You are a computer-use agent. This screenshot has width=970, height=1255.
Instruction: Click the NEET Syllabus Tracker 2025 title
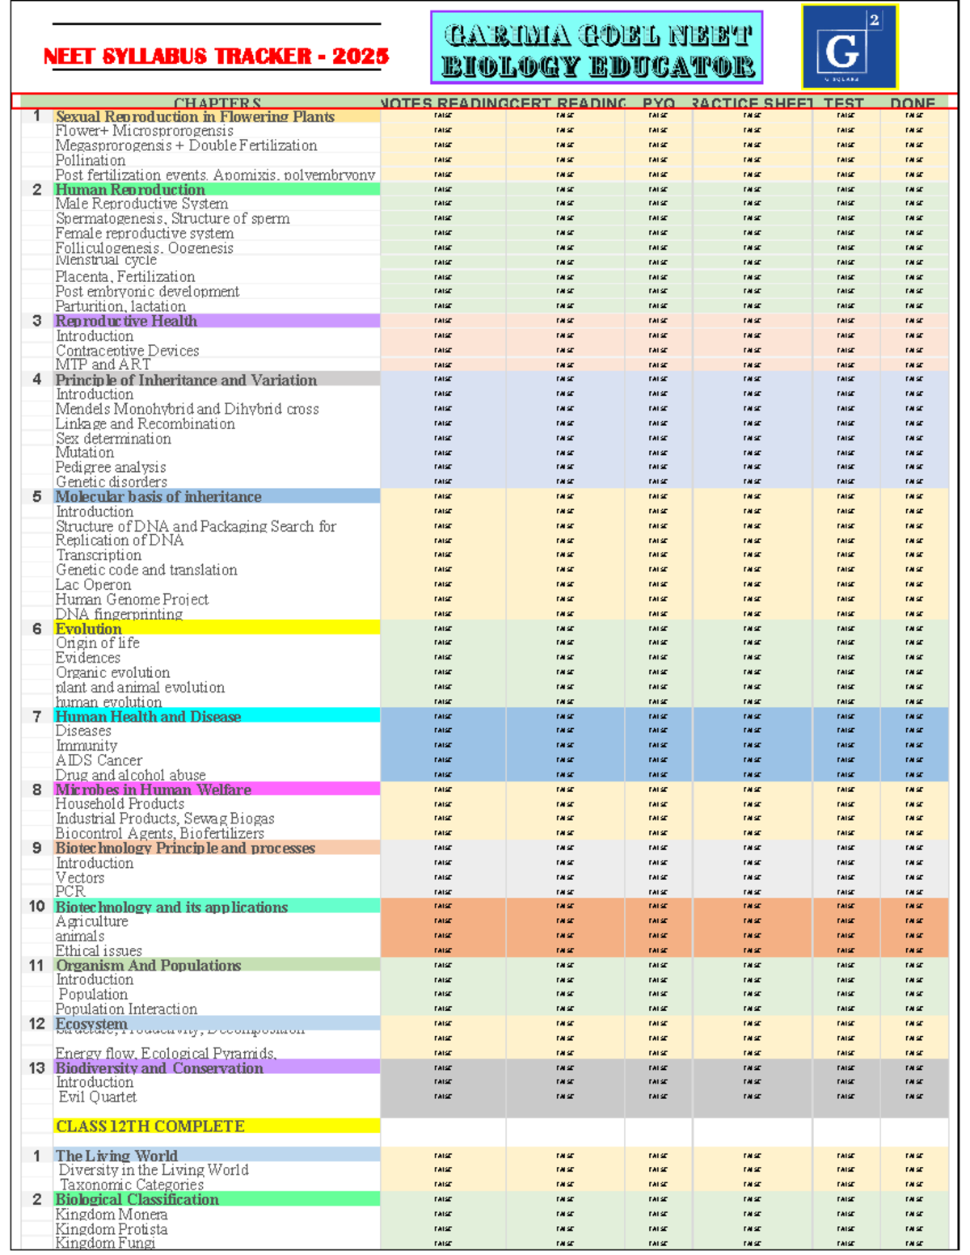216,56
